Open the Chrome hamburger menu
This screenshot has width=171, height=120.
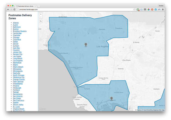click(163, 10)
